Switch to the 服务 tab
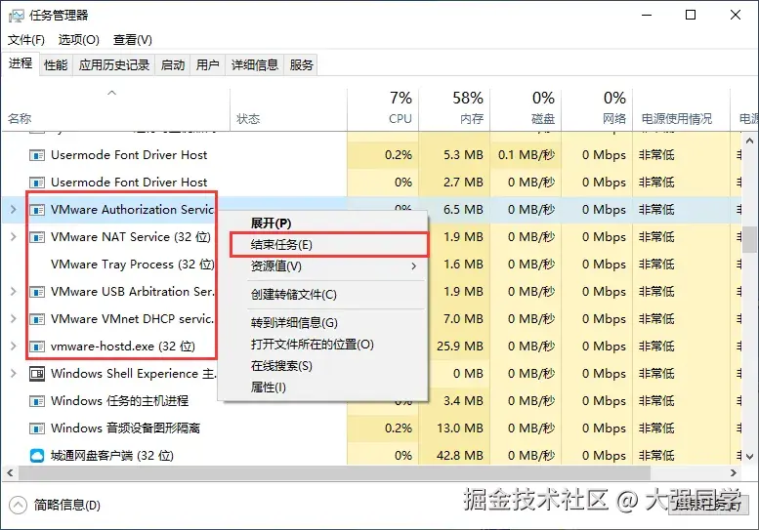Viewport: 759px width, 530px height. 301,64
